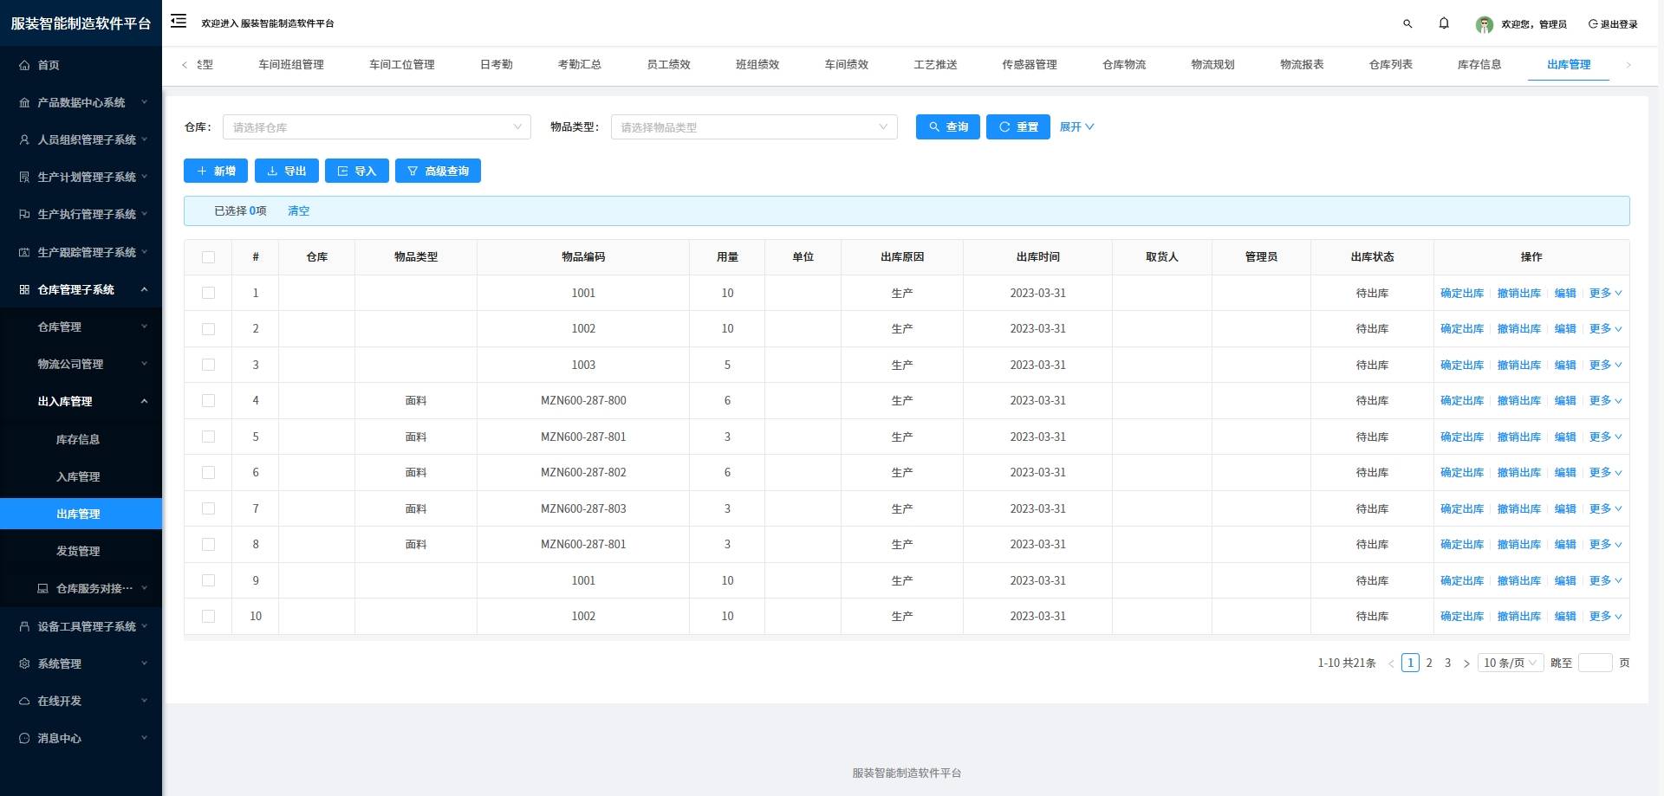Open notifications bell icon
Screen dimensions: 1664x796
pyautogui.click(x=1444, y=23)
